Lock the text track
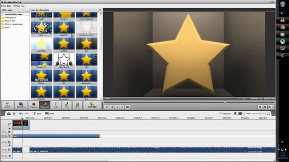The height and width of the screenshot is (162, 289). [x=6, y=136]
